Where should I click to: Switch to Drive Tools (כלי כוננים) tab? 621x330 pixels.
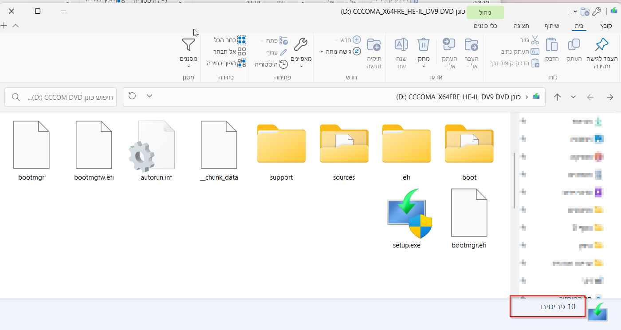tap(485, 26)
